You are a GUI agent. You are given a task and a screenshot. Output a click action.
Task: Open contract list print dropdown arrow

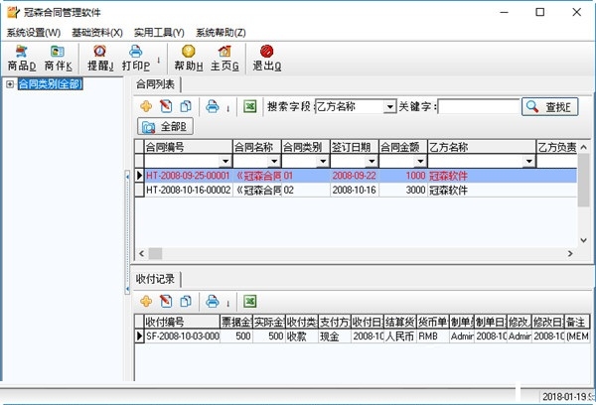228,108
